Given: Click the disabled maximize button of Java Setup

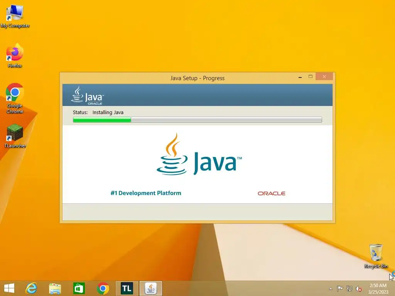Looking at the screenshot, I should [311, 77].
